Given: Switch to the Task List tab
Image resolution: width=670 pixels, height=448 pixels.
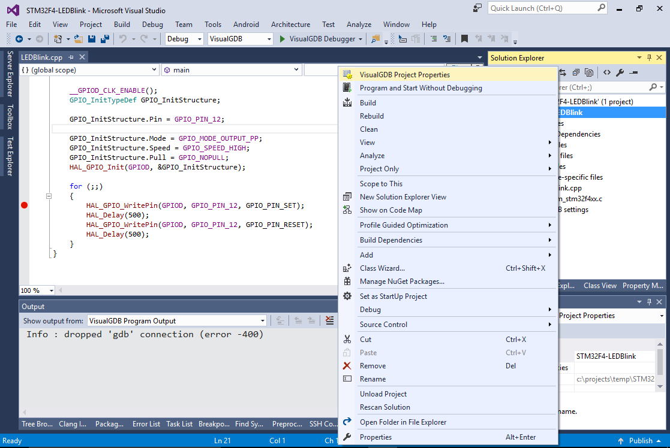Looking at the screenshot, I should 179,423.
